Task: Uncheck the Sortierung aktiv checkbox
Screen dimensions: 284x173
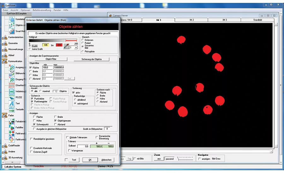Action: (74, 92)
